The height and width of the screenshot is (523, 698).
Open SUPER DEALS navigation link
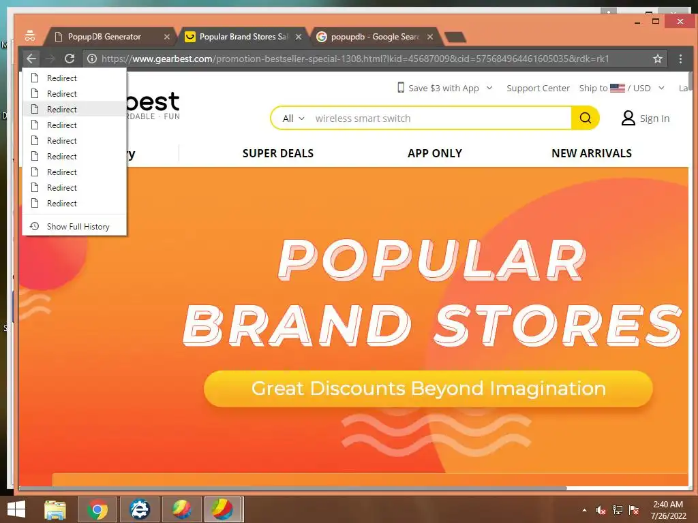[x=278, y=153]
